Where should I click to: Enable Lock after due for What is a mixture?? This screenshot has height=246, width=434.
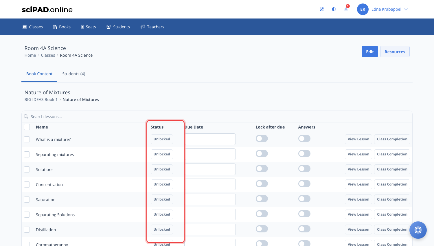point(262,139)
